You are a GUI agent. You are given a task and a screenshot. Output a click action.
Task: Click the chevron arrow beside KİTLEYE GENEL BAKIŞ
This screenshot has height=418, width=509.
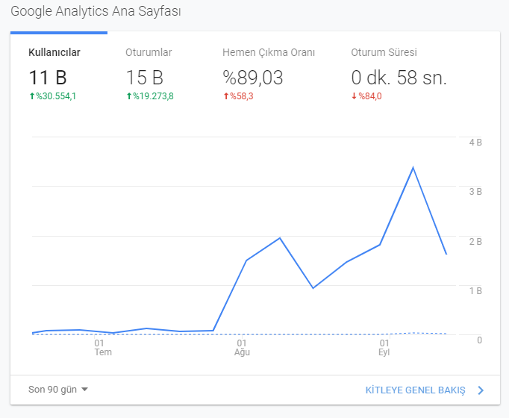pos(481,390)
